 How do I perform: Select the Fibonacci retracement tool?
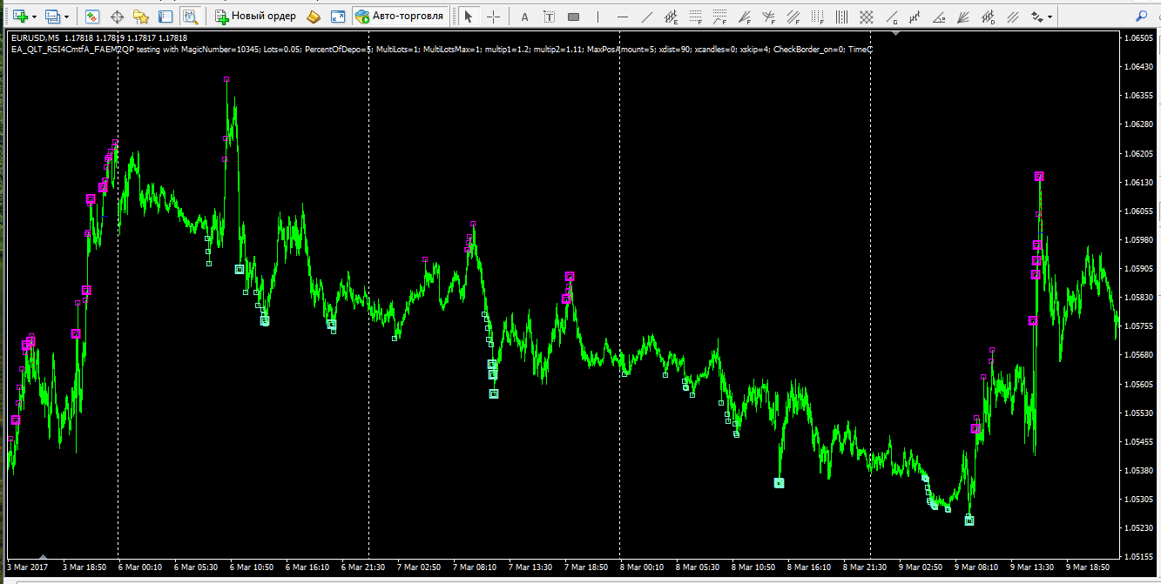695,16
